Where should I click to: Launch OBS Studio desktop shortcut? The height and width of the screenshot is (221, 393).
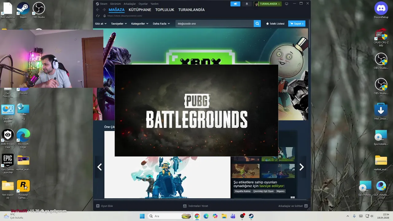(39, 10)
